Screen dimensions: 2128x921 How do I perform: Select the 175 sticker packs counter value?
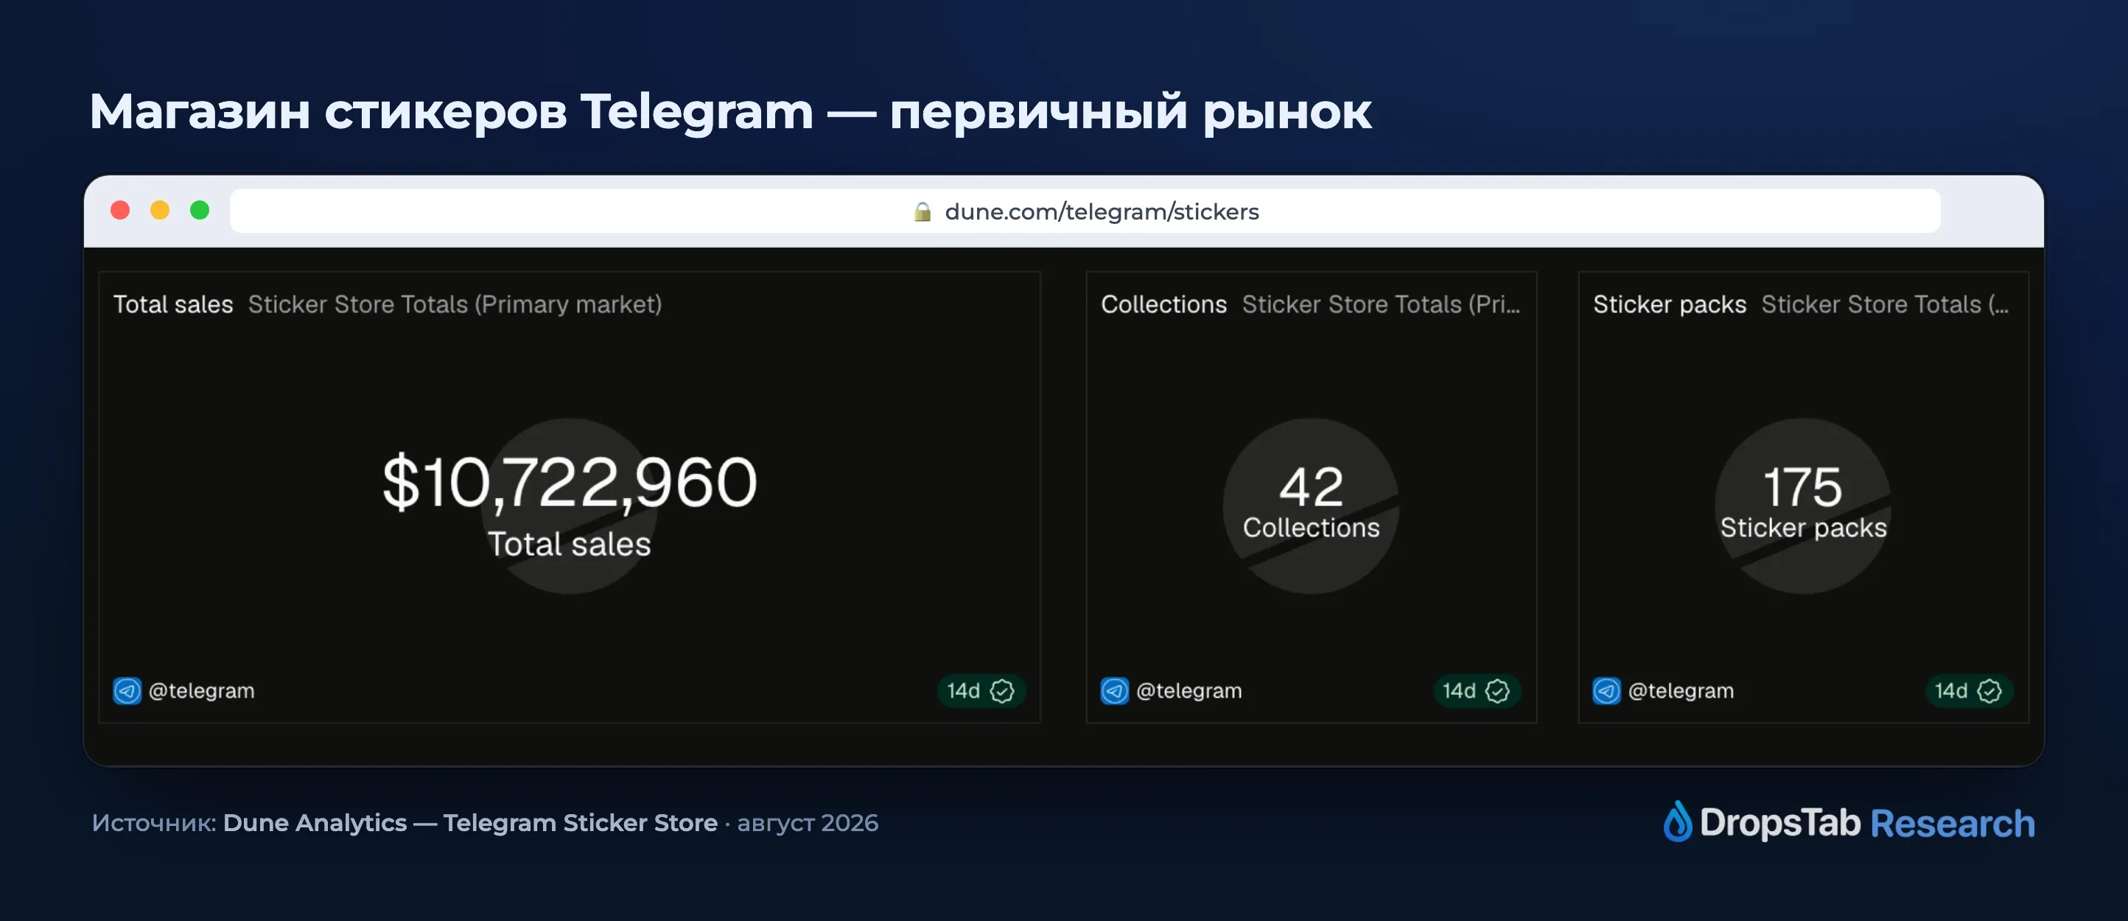click(1802, 486)
